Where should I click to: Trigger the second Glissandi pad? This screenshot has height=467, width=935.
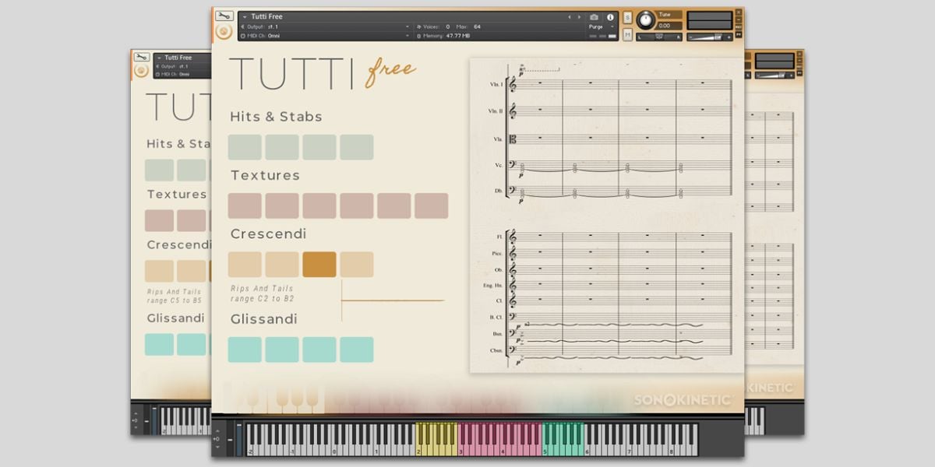click(282, 349)
